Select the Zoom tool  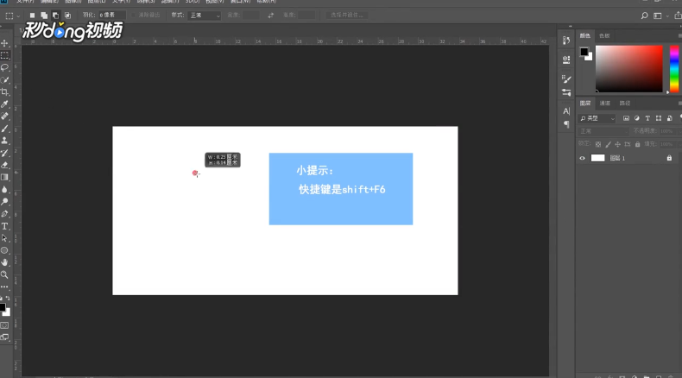point(5,274)
